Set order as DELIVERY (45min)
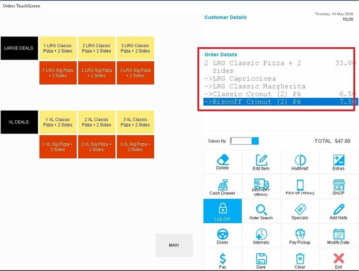 point(261,187)
